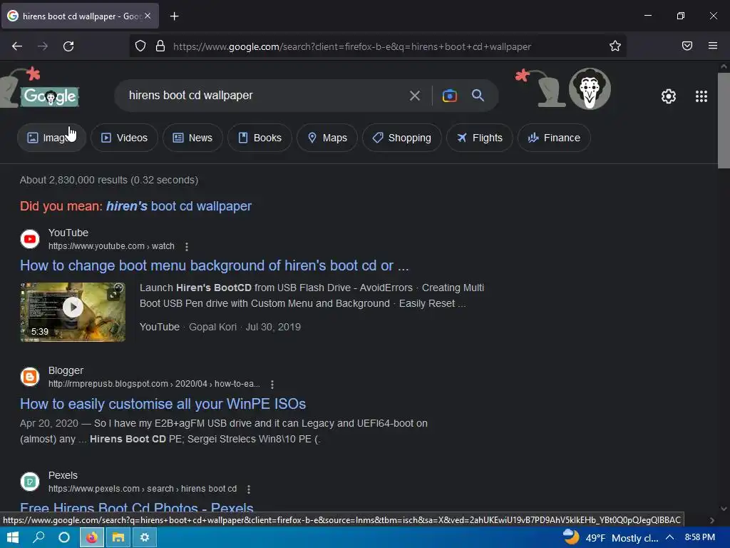Image resolution: width=730 pixels, height=548 pixels.
Task: Switch to News search results
Action: [192, 138]
